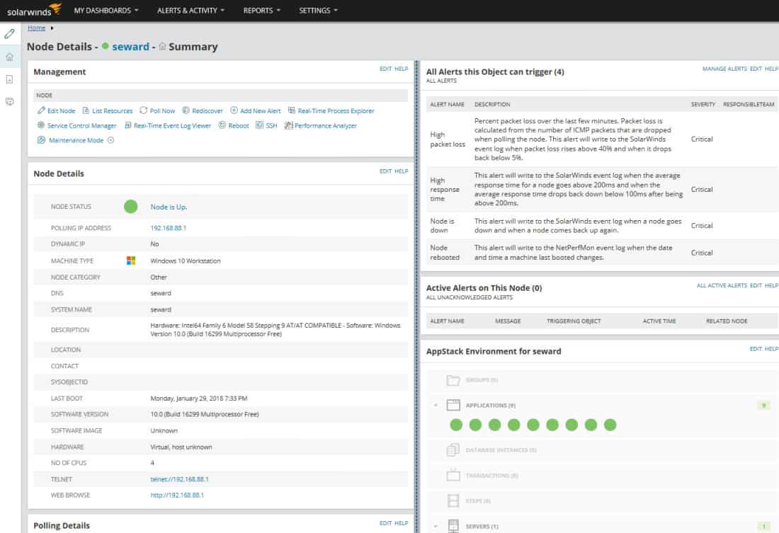Open the My Dashboards menu
The width and height of the screenshot is (779, 533).
click(106, 11)
